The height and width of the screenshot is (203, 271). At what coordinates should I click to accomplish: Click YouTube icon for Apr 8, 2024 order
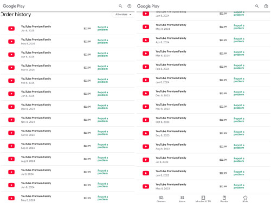click(146, 40)
